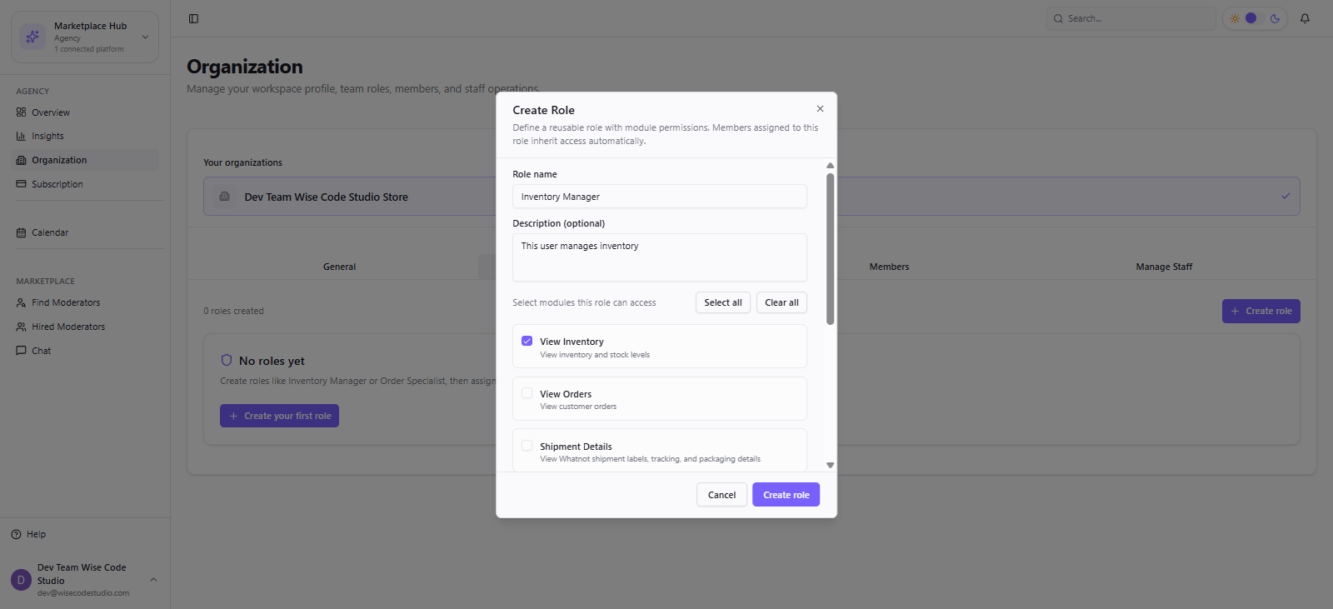Viewport: 1333px width, 609px height.
Task: Click the checkmark on selected organization row
Action: point(1286,197)
